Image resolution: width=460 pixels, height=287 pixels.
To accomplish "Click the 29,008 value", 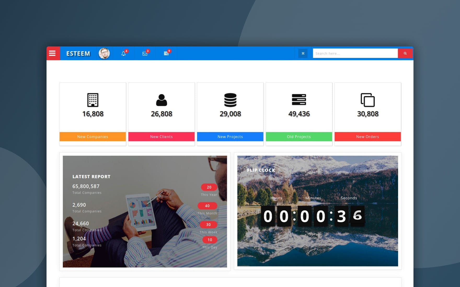I will 230,114.
